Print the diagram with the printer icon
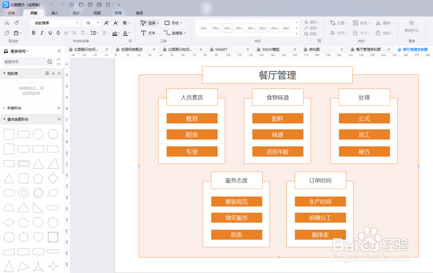Viewport: 433px width, 273px height. pos(99,5)
